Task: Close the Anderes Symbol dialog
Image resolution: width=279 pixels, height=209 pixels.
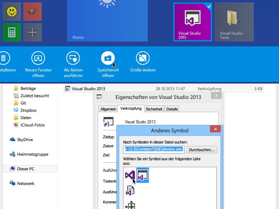Action: click(x=215, y=129)
